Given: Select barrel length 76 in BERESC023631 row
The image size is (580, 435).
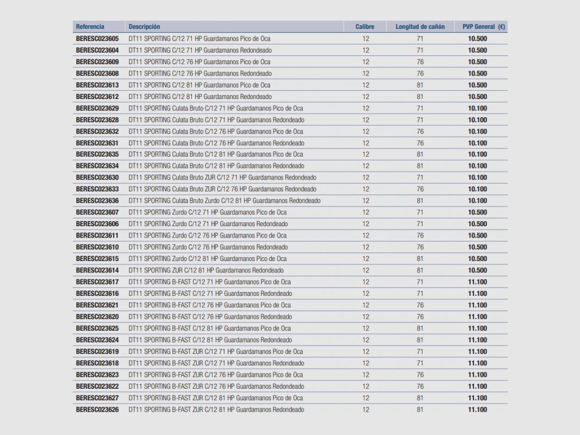Looking at the screenshot, I should click(x=420, y=143).
